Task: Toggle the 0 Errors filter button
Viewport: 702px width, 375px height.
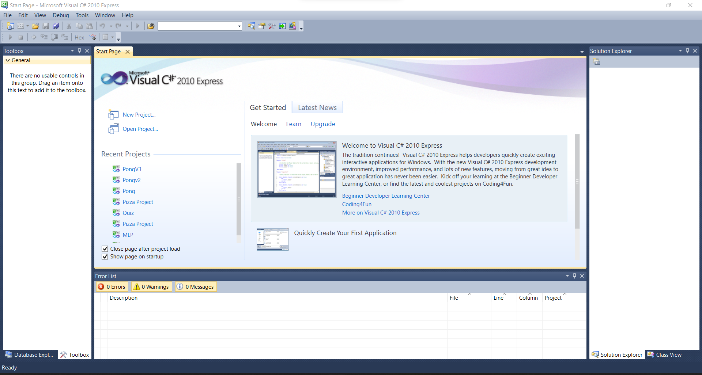Action: click(x=112, y=287)
